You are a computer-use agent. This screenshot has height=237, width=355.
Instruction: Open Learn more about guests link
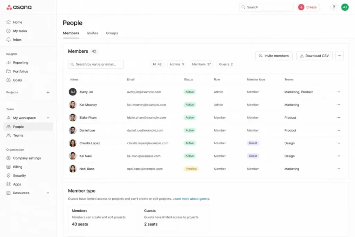coord(191,199)
